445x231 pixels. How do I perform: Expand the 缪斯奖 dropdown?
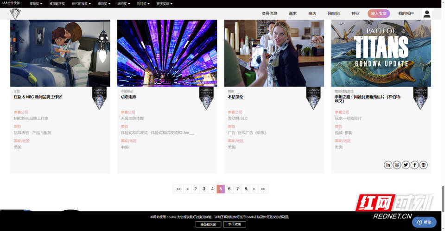(x=36, y=4)
